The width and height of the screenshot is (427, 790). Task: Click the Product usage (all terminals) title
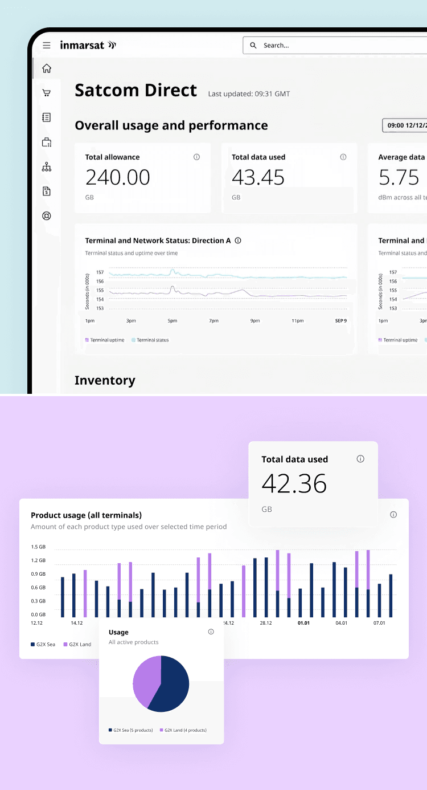[87, 515]
